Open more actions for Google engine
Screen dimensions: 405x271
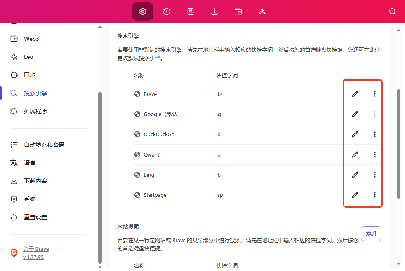pos(375,114)
